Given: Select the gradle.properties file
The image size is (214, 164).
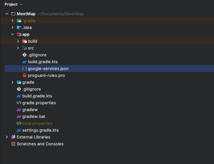Looking at the screenshot, I should point(39,103).
